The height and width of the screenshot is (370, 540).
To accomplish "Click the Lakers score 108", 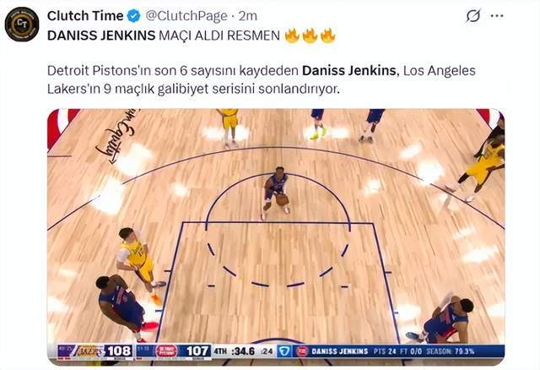I will point(118,351).
